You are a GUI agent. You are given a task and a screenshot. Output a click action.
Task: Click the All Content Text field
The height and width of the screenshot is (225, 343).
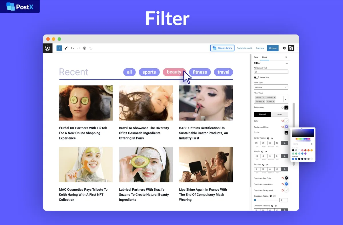pos(271,72)
